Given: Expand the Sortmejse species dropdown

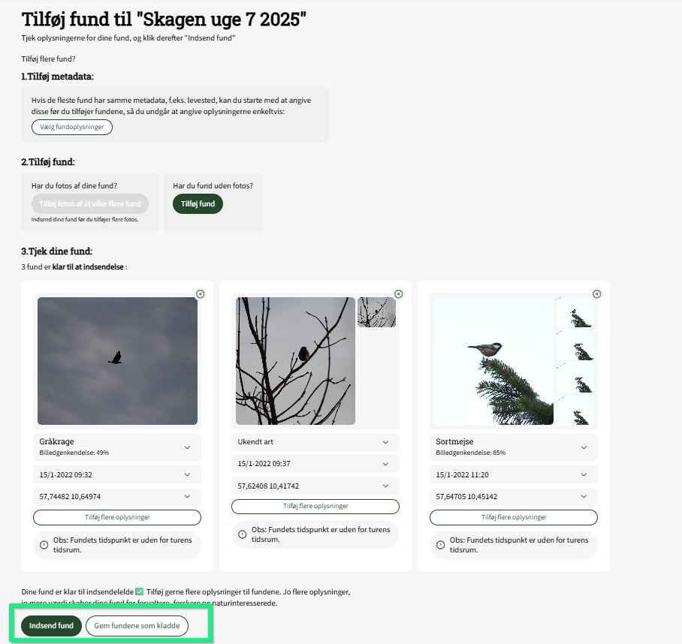Looking at the screenshot, I should [514, 447].
